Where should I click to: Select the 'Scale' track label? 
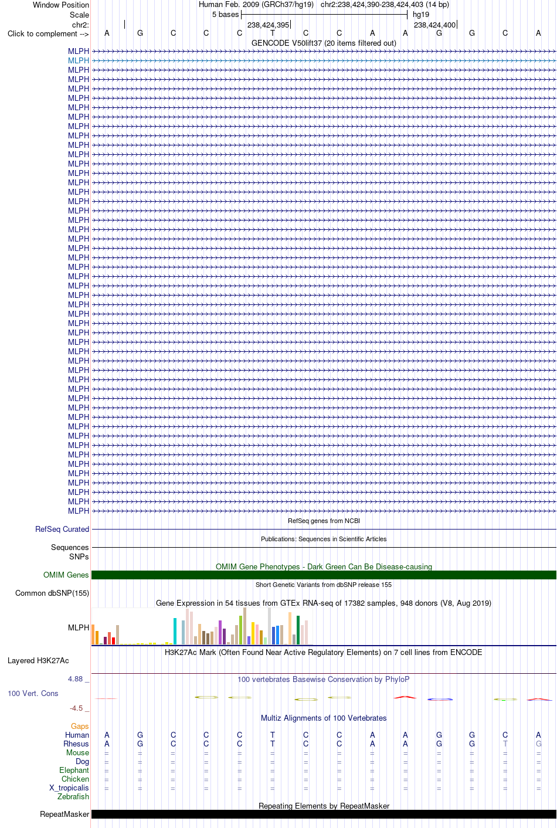79,15
